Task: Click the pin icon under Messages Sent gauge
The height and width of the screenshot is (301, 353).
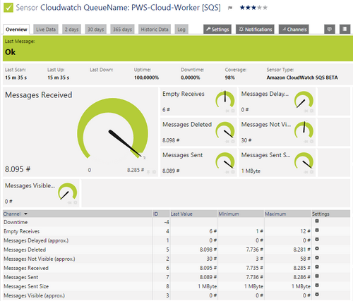Action: point(227,172)
